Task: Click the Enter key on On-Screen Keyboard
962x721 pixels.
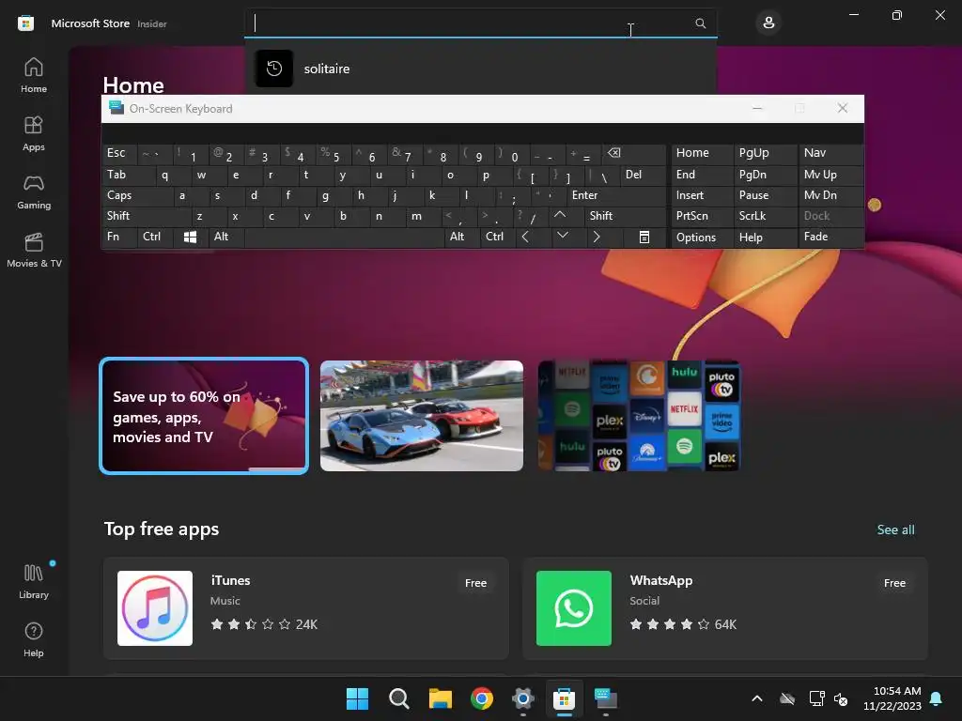Action: [x=616, y=195]
